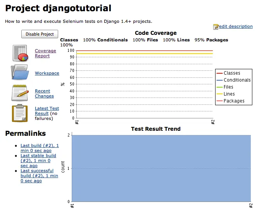257x212 pixels.
Task: Click the blue Conditionals legend swatch
Action: point(219,80)
